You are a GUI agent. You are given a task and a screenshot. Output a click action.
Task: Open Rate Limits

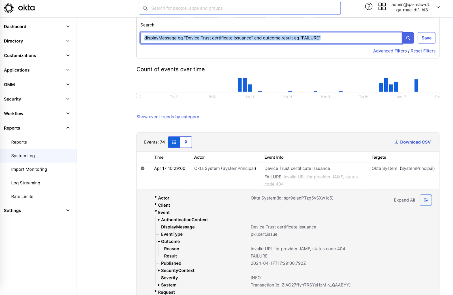pos(22,196)
